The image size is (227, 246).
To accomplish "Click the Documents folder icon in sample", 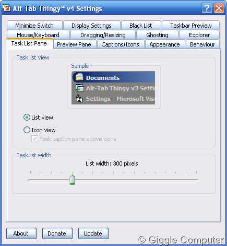I will (x=79, y=77).
